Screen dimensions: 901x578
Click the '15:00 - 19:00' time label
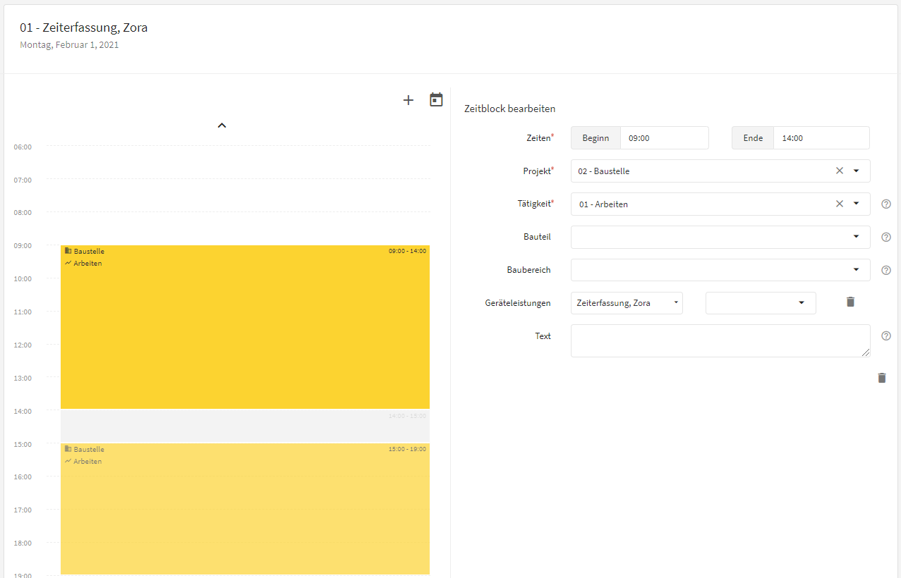(407, 449)
